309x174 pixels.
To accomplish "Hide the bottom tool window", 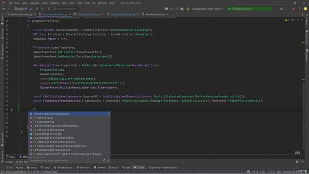I will coord(303,162).
